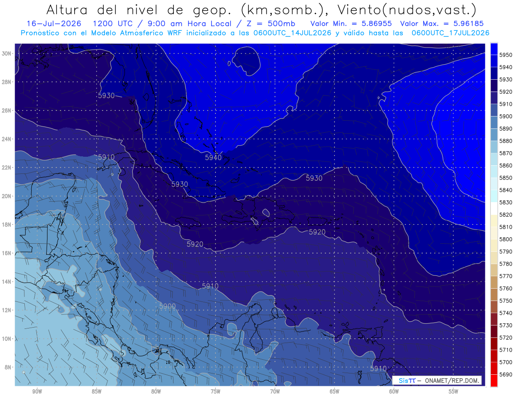Screen dimensions: 514x397
Task: Pick the cream swatch between 5810 and 5820
Action: 494,221
